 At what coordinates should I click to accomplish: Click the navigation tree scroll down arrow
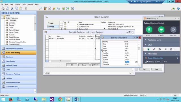pos(35,44)
